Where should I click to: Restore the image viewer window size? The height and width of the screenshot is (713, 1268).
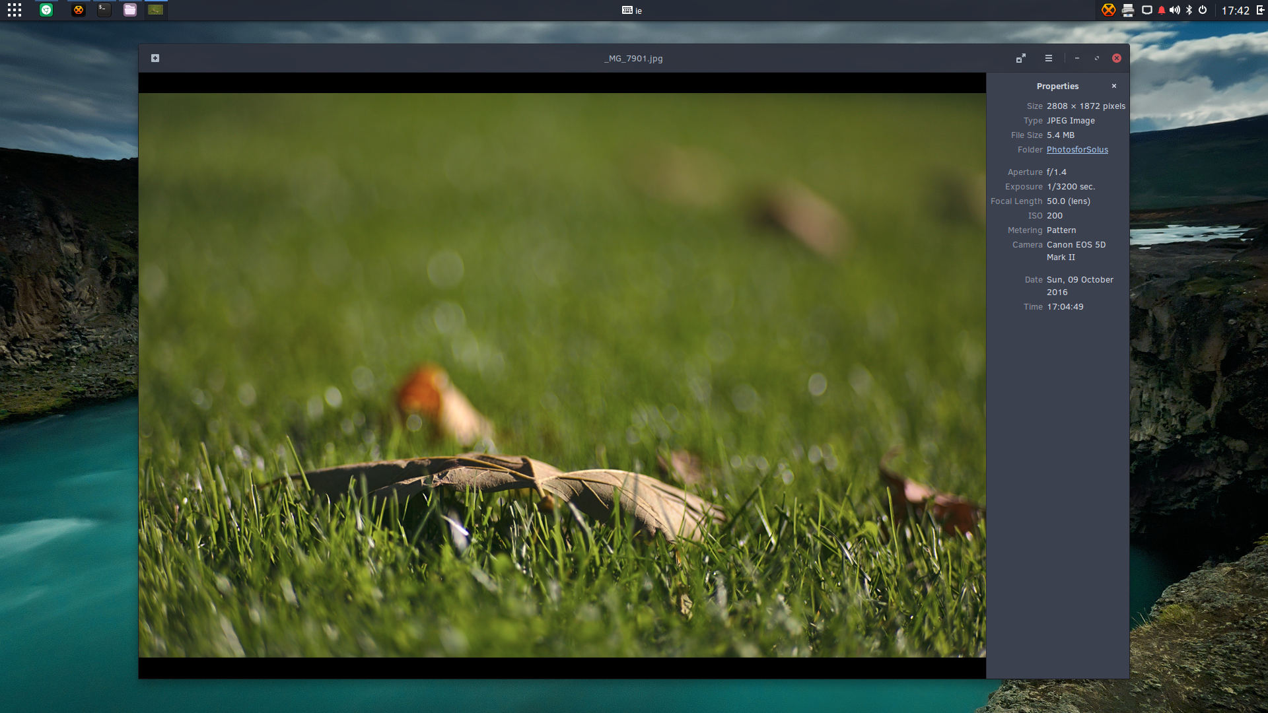pos(1097,58)
